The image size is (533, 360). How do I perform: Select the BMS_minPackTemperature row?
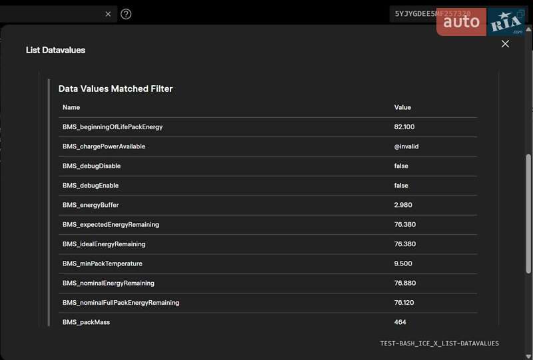click(102, 264)
